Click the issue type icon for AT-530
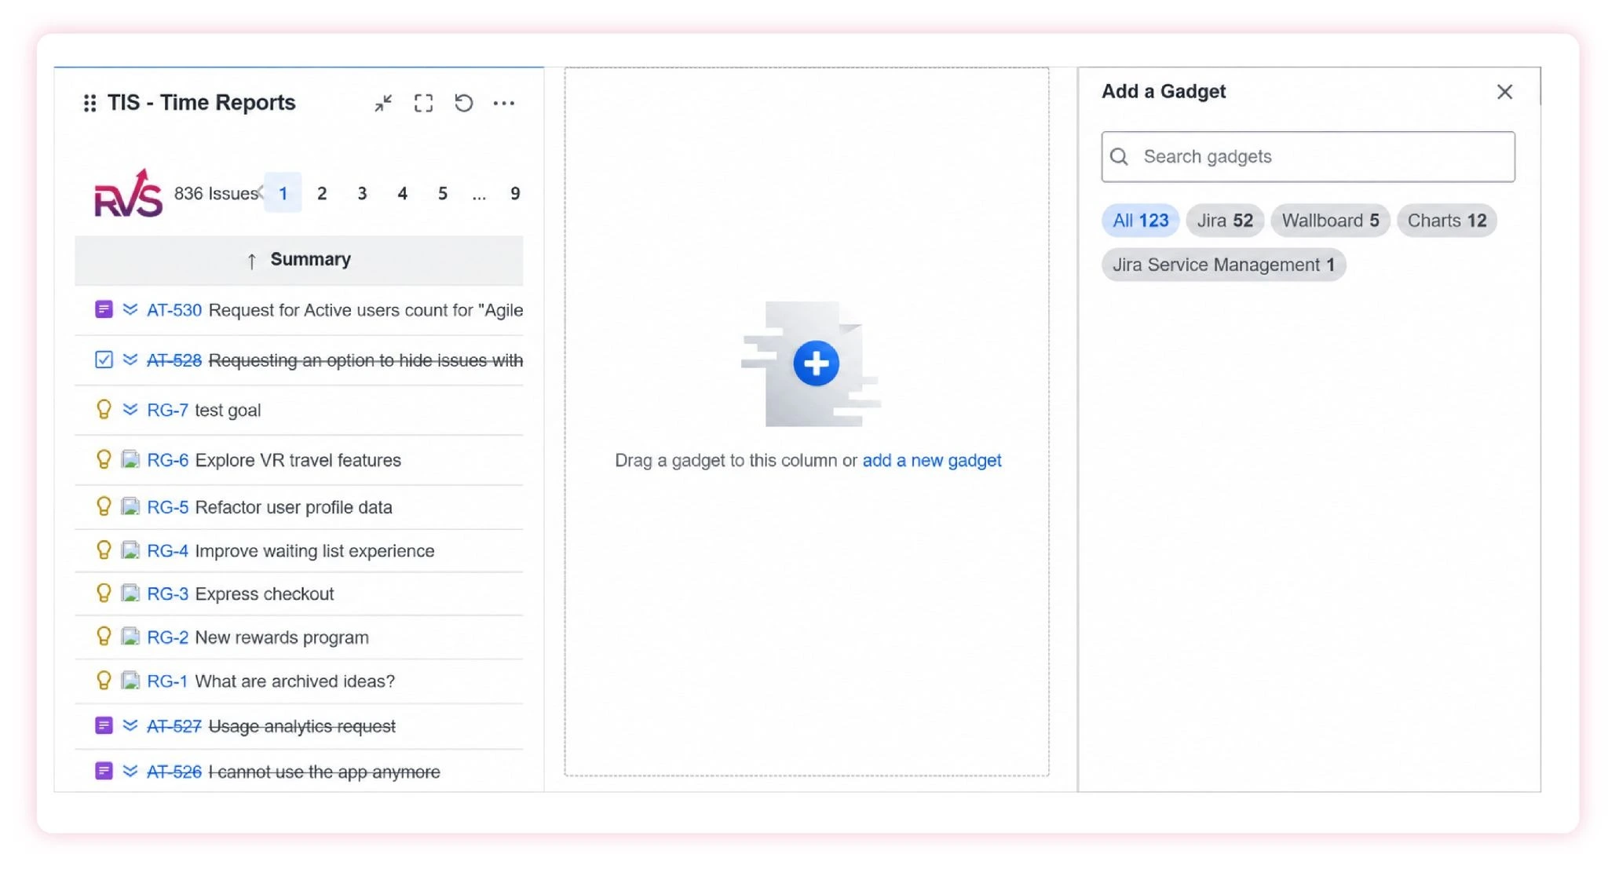The height and width of the screenshot is (880, 1608). pyautogui.click(x=104, y=309)
